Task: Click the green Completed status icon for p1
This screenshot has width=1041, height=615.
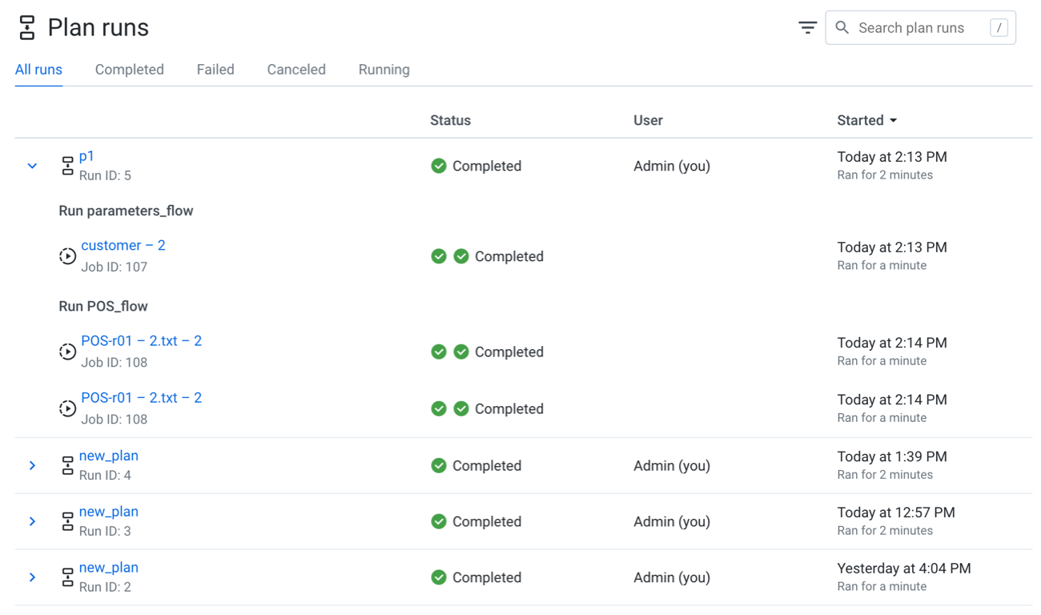Action: click(x=439, y=166)
